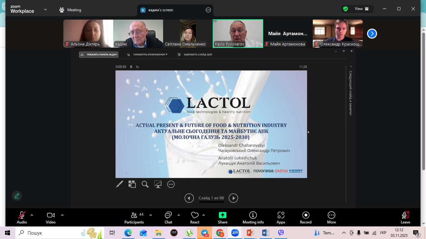Click Leave to exit the meeting
The width and height of the screenshot is (426, 239).
point(405,217)
